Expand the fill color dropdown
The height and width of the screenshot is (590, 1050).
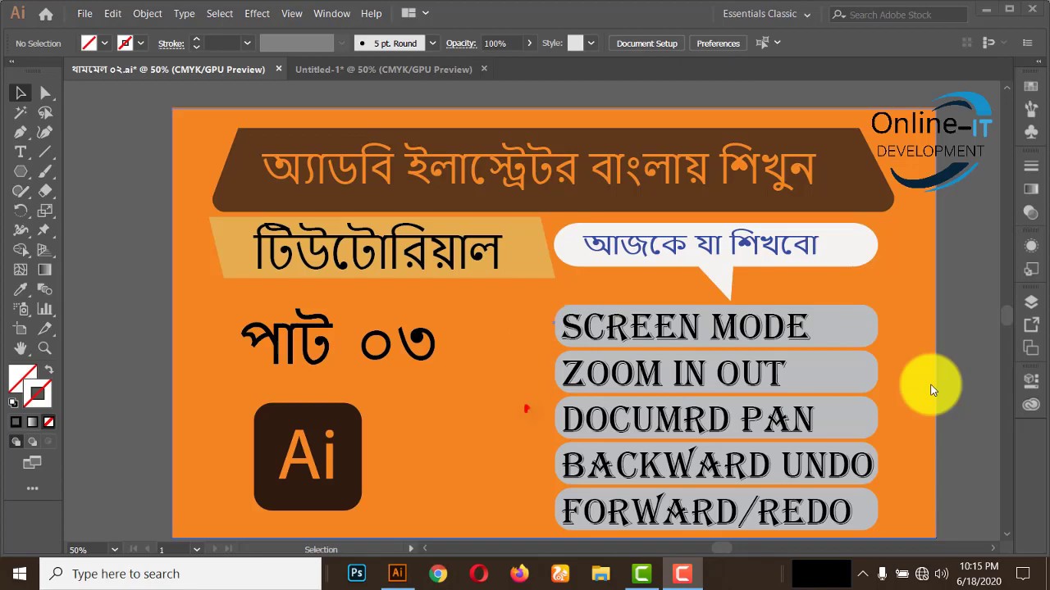coord(104,43)
